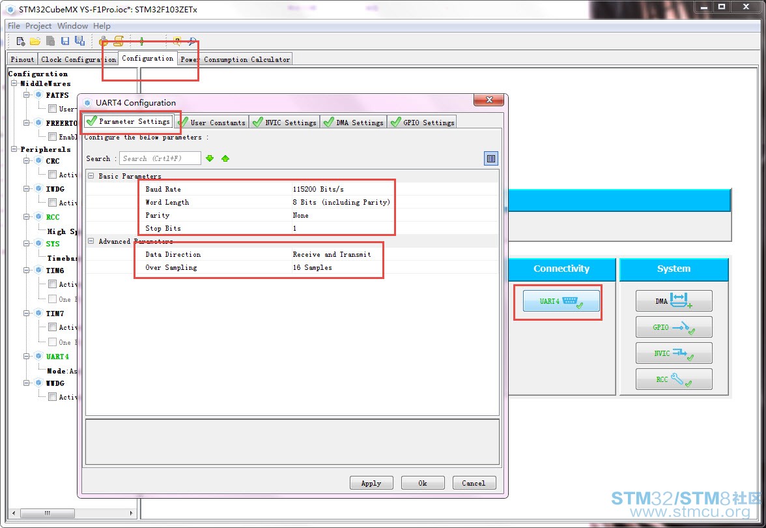Switch to Power Consumption Calculator tab

coord(235,59)
